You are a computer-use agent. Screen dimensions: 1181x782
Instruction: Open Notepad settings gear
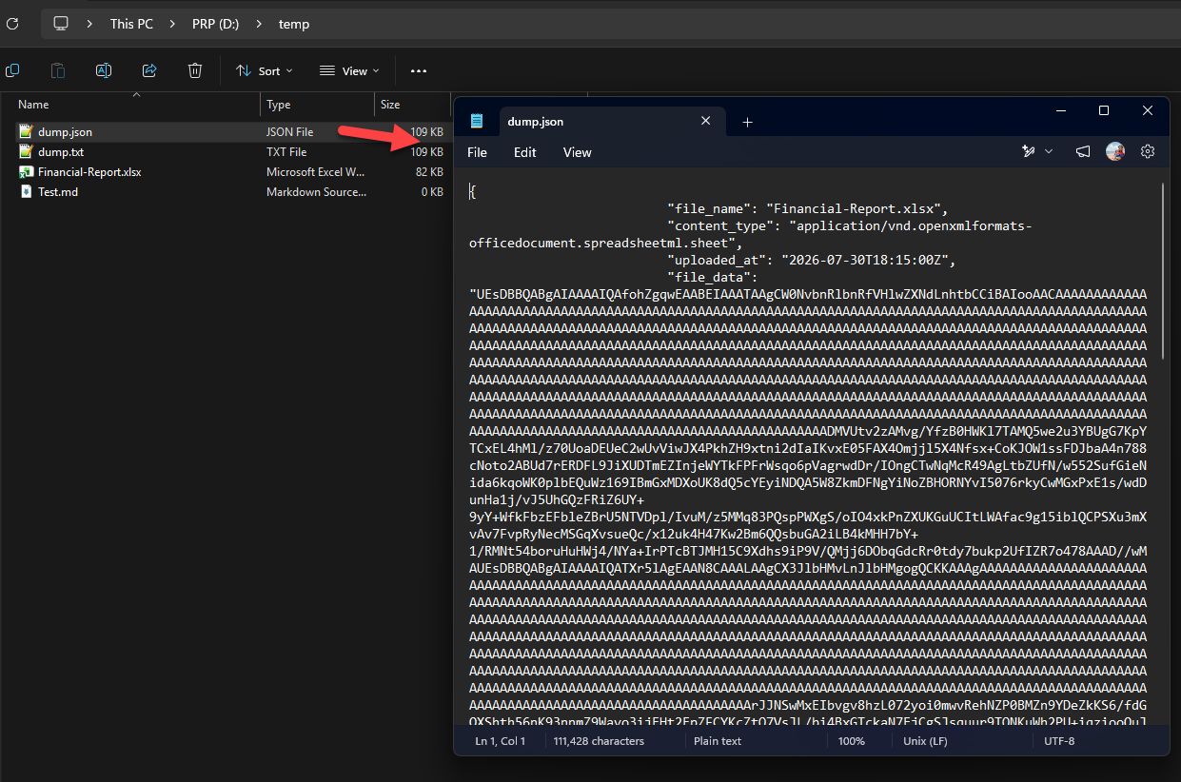(x=1148, y=151)
